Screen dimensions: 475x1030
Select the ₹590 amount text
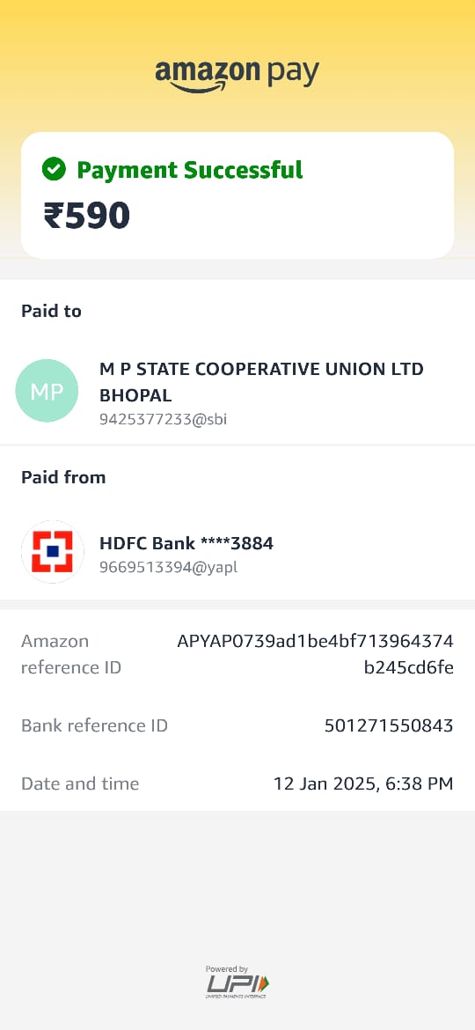pos(86,216)
